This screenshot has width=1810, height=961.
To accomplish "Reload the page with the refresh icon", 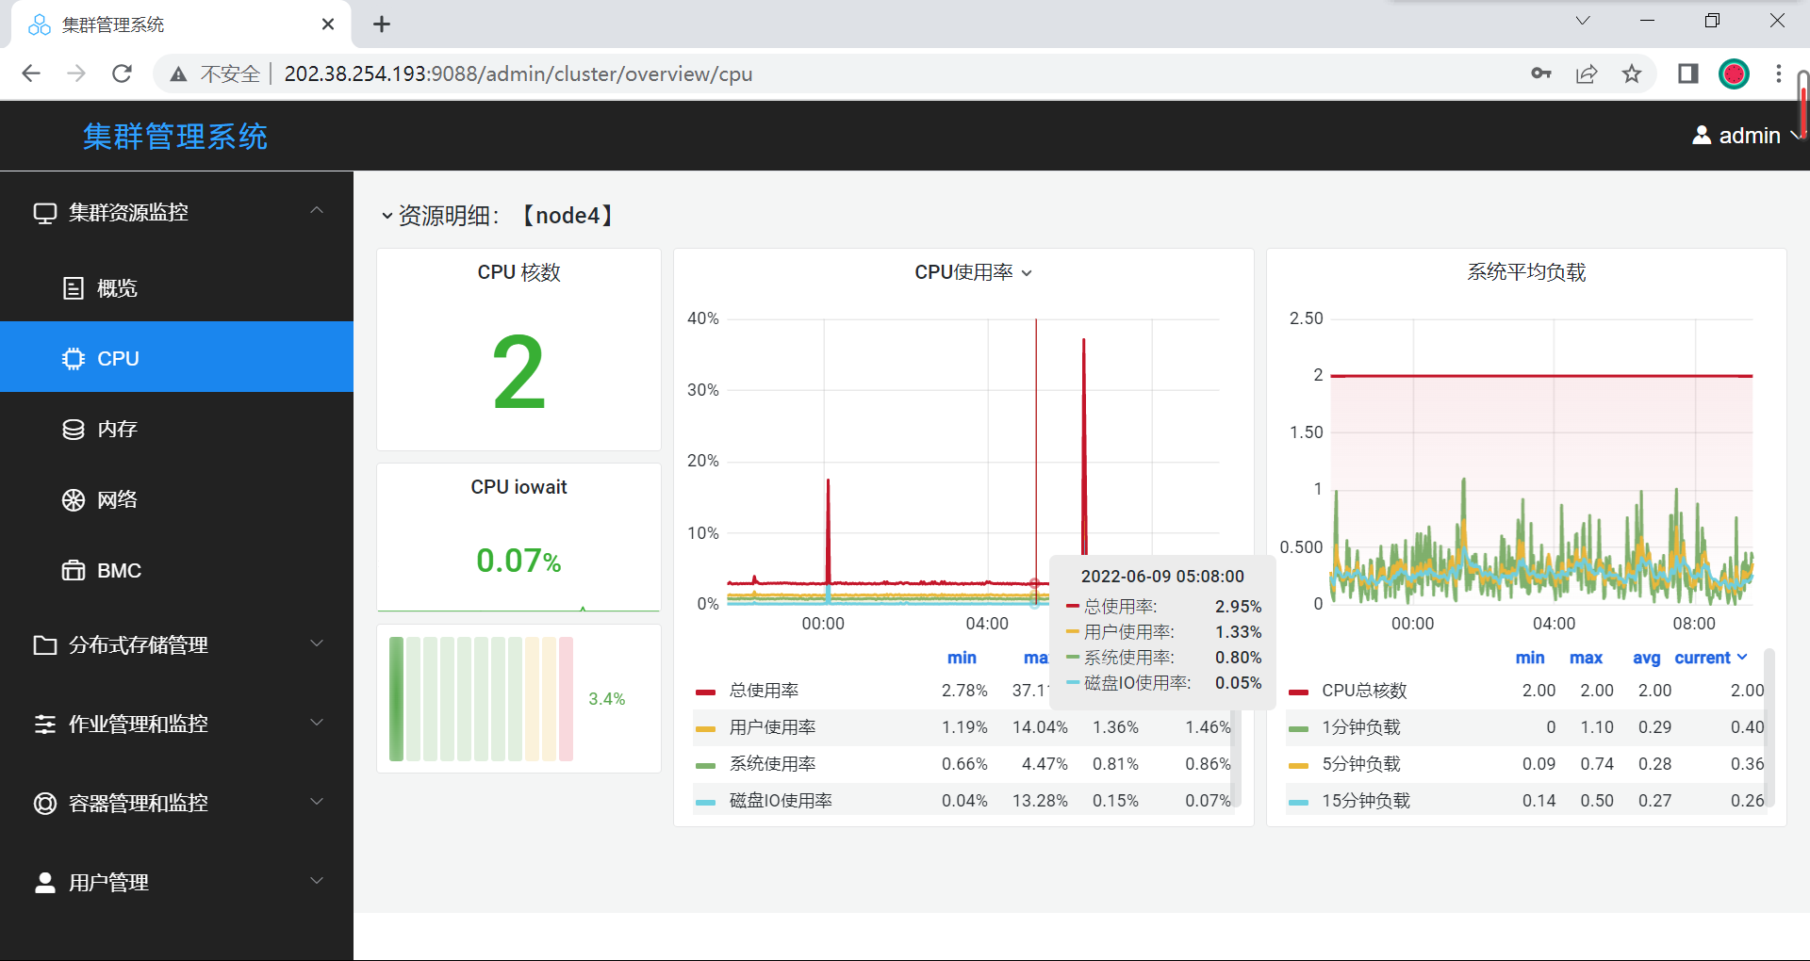I will pos(122,73).
